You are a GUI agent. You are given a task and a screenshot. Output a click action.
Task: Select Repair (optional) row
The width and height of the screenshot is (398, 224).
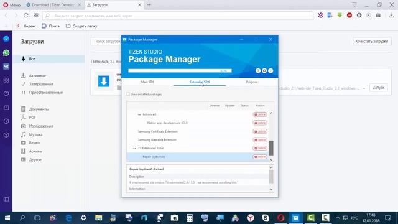pyautogui.click(x=198, y=157)
